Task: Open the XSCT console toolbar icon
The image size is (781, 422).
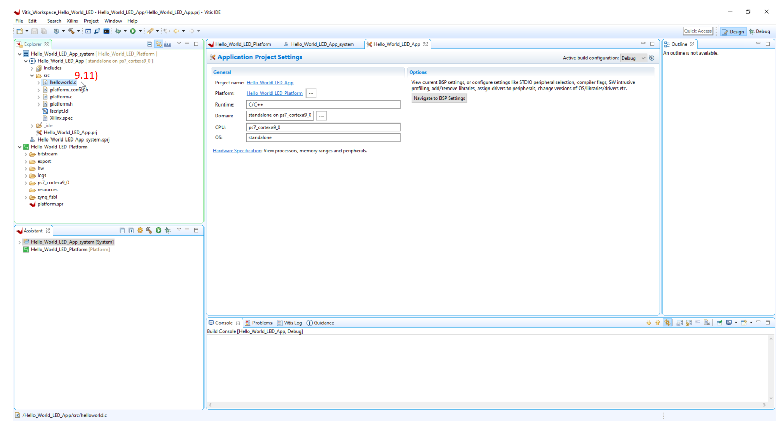Action: point(88,31)
